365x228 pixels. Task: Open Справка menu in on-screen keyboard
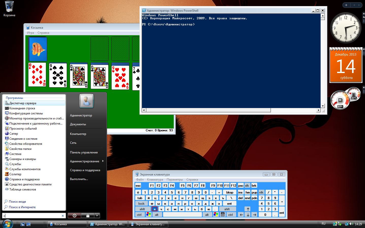coord(192,180)
